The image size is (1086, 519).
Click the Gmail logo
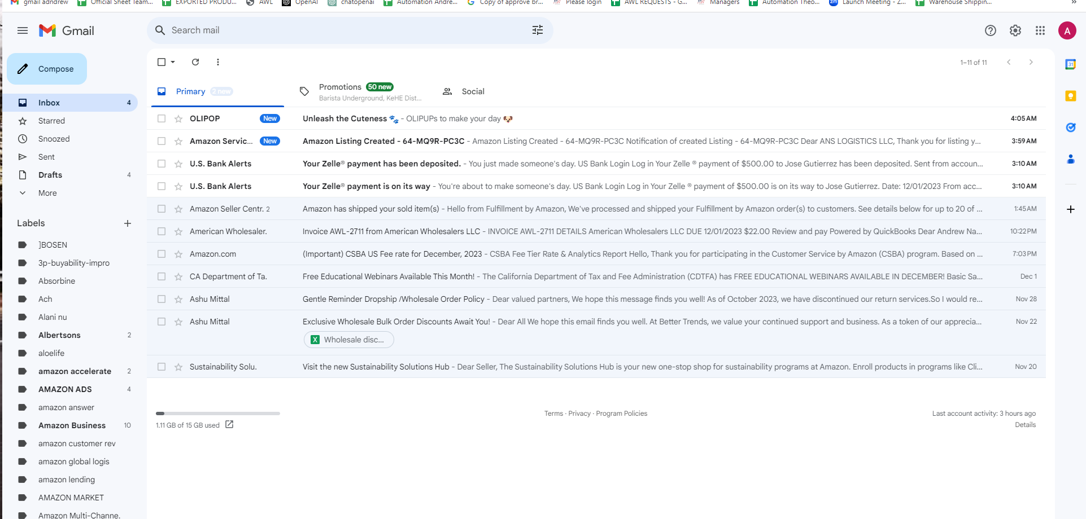click(x=67, y=30)
